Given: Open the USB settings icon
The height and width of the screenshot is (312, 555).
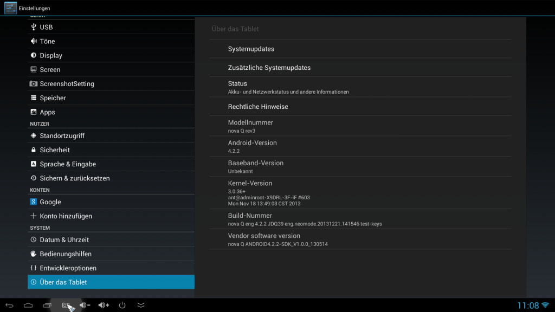Looking at the screenshot, I should [x=34, y=27].
